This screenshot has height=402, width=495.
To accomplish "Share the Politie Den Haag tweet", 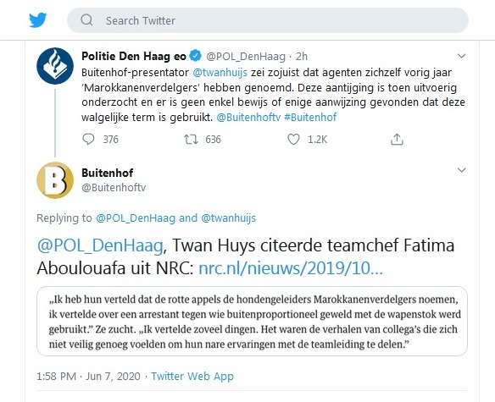I will click(x=397, y=139).
